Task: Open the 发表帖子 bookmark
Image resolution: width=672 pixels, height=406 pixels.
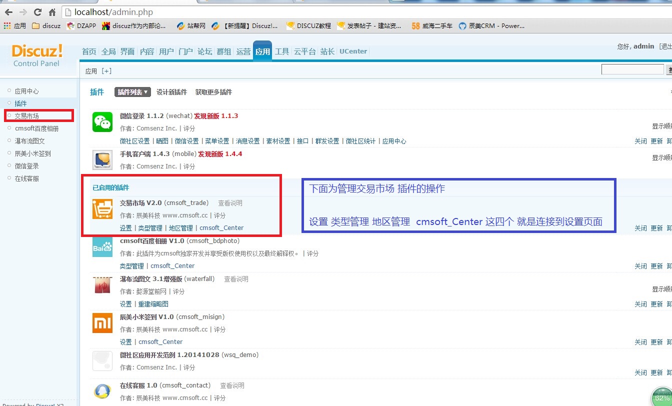Action: [369, 25]
